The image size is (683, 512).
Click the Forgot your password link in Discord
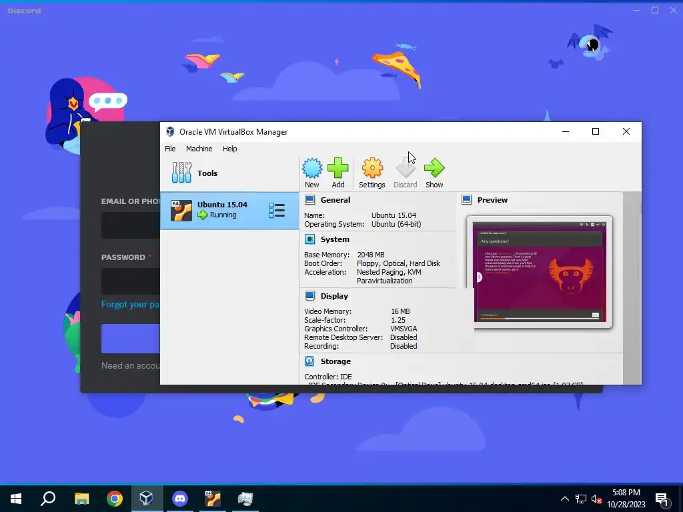tap(130, 304)
